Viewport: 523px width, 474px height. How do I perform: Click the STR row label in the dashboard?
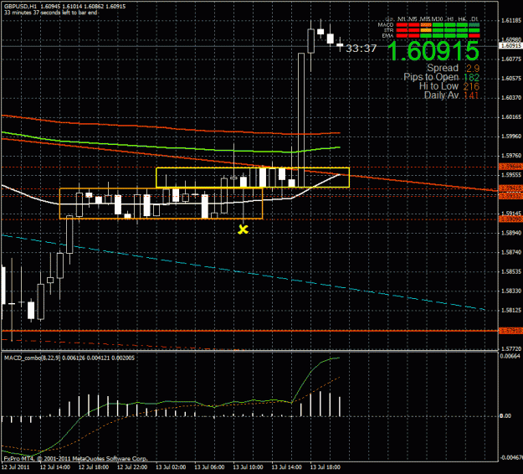pos(389,30)
